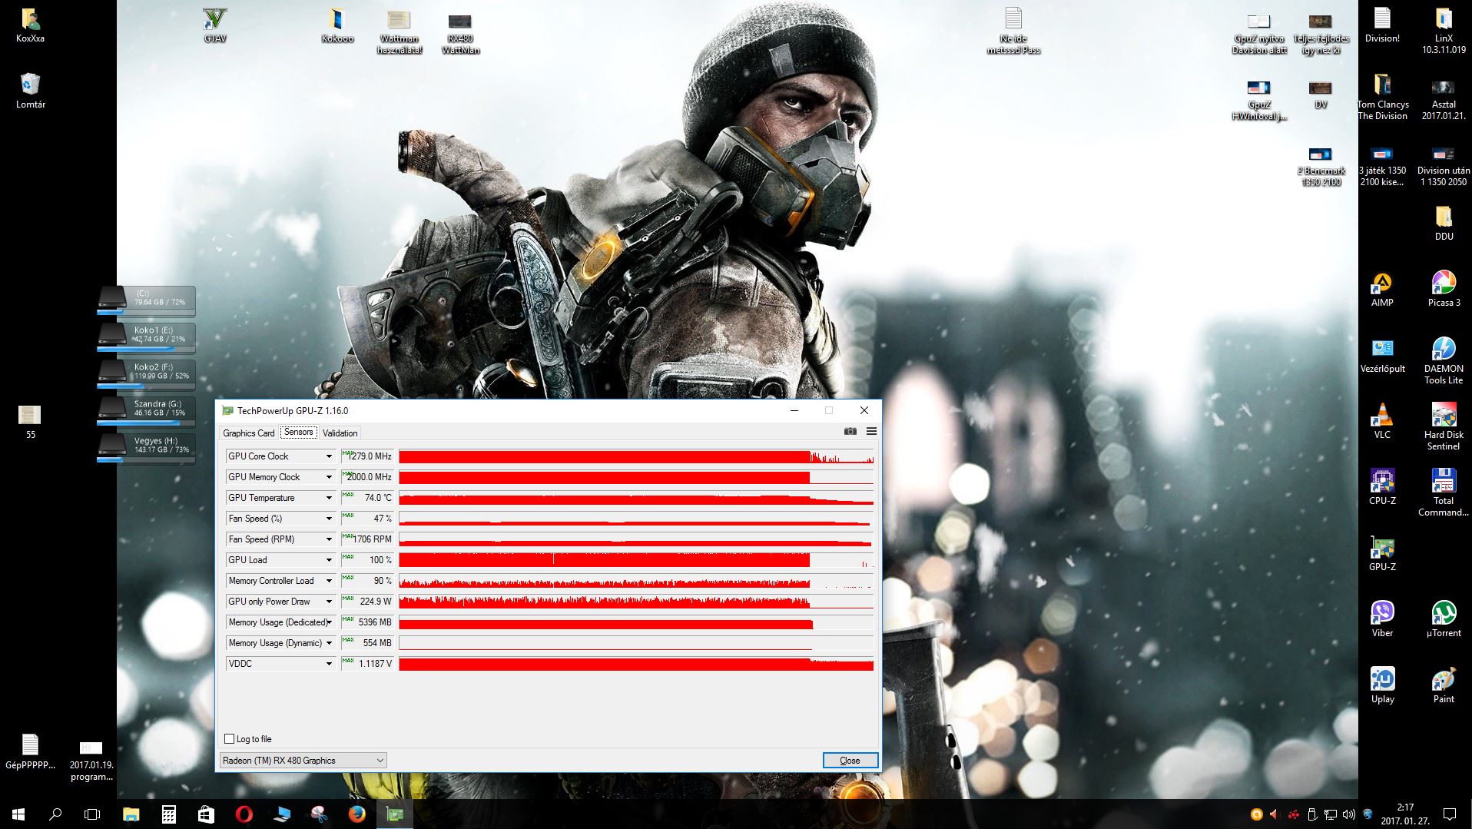Image resolution: width=1472 pixels, height=829 pixels.
Task: Expand the GPU Load sensor dropdown
Action: [329, 560]
